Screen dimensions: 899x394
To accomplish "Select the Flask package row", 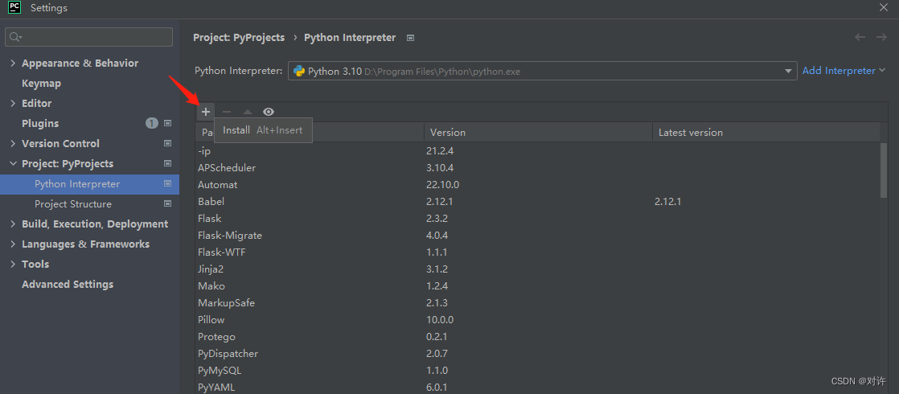I will click(537, 219).
